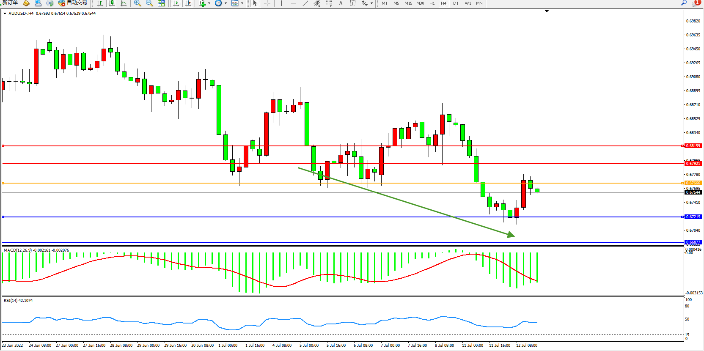Switch to the M15 timeframe
The height and width of the screenshot is (351, 704).
tap(408, 3)
